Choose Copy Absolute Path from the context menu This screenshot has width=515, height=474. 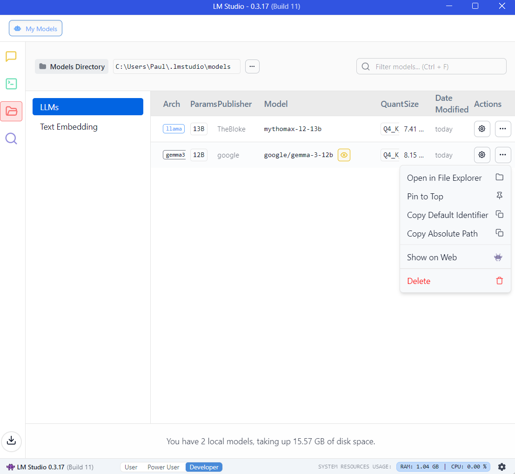[442, 234]
